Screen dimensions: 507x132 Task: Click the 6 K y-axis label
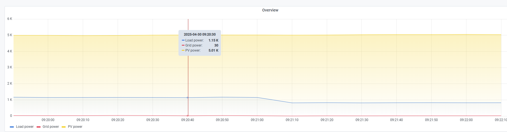[x=10, y=19]
